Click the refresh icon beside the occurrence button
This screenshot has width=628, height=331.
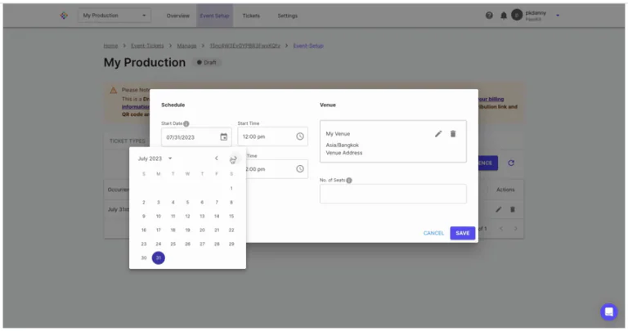511,163
